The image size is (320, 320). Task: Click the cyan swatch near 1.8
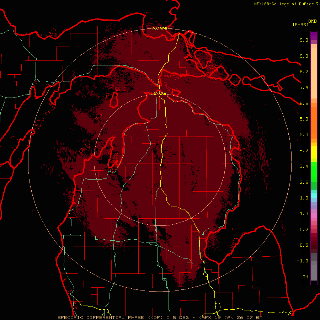tap(314, 196)
